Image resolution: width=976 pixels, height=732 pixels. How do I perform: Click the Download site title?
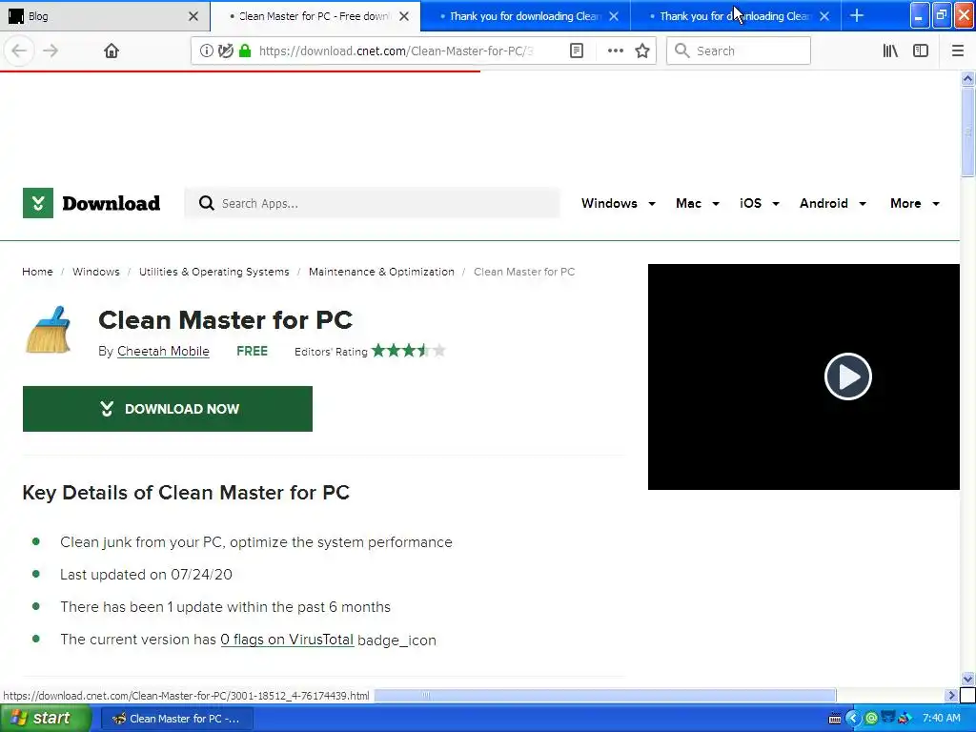point(111,203)
